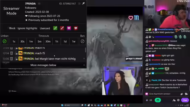Open Spotify green icon on taskbar
Viewport: 190px width, 107px height.
pos(118,105)
